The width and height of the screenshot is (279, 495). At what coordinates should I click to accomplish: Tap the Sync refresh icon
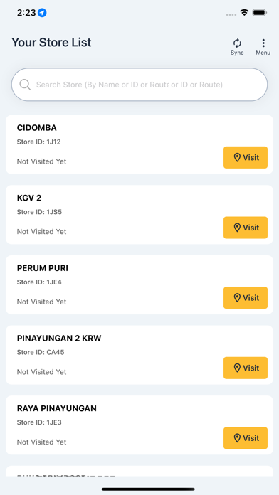(x=237, y=43)
